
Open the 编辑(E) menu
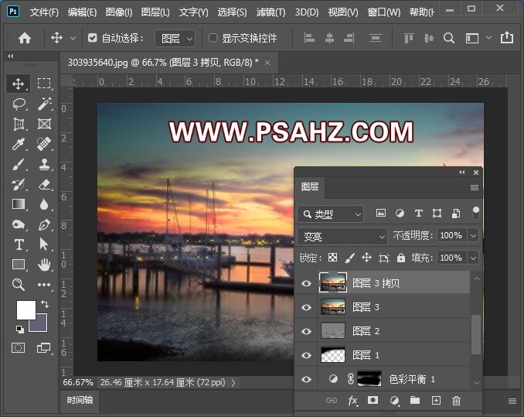pyautogui.click(x=82, y=12)
